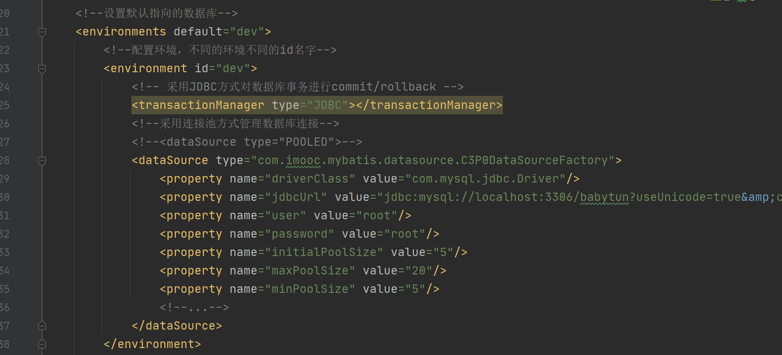
Task: Click "root" value on the password line
Action: [404, 234]
